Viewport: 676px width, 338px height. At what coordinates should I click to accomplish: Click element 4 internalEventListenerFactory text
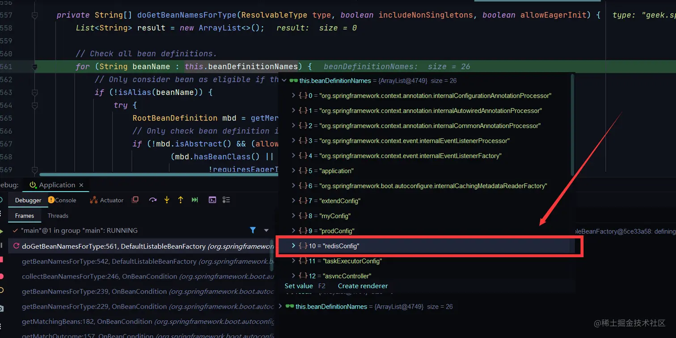410,156
